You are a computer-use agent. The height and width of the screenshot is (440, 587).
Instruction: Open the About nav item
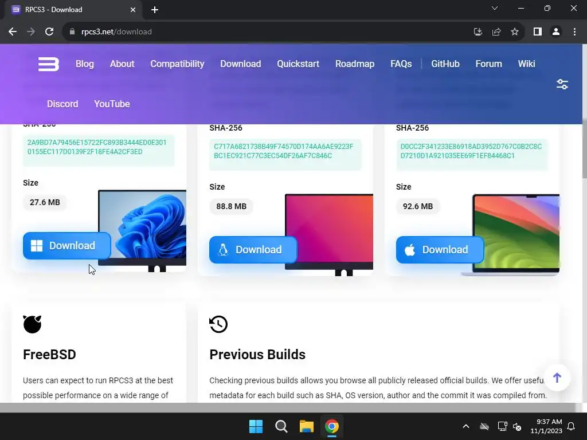tap(122, 64)
